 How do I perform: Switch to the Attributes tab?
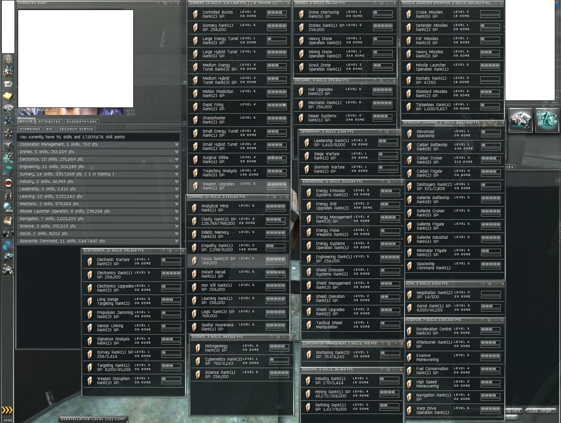(x=49, y=122)
